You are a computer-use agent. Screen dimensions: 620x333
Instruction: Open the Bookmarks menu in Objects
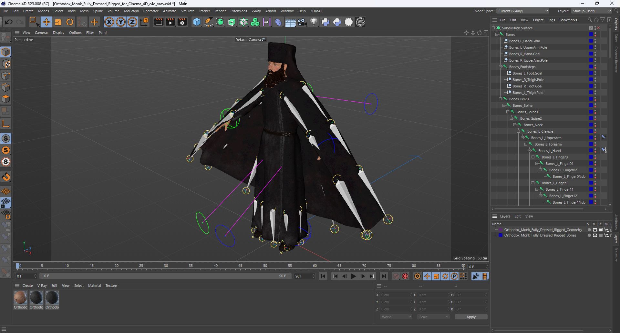pos(568,20)
